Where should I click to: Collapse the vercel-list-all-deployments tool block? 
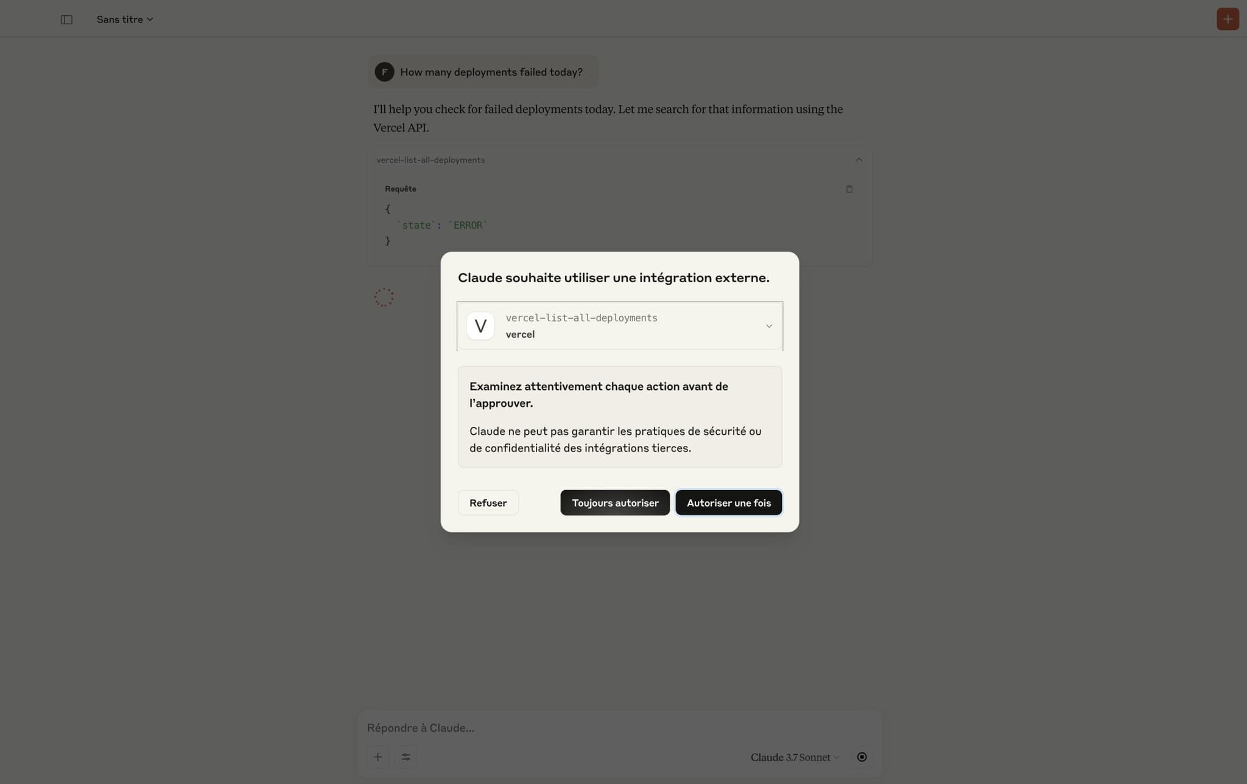pyautogui.click(x=859, y=160)
